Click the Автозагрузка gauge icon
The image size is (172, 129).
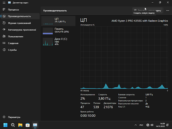[4, 30]
